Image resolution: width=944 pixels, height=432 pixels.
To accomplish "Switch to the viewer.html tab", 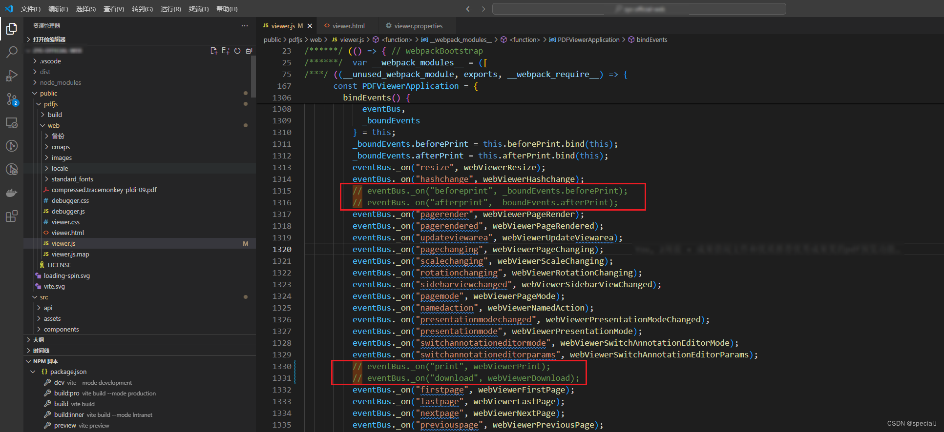I will coord(348,26).
